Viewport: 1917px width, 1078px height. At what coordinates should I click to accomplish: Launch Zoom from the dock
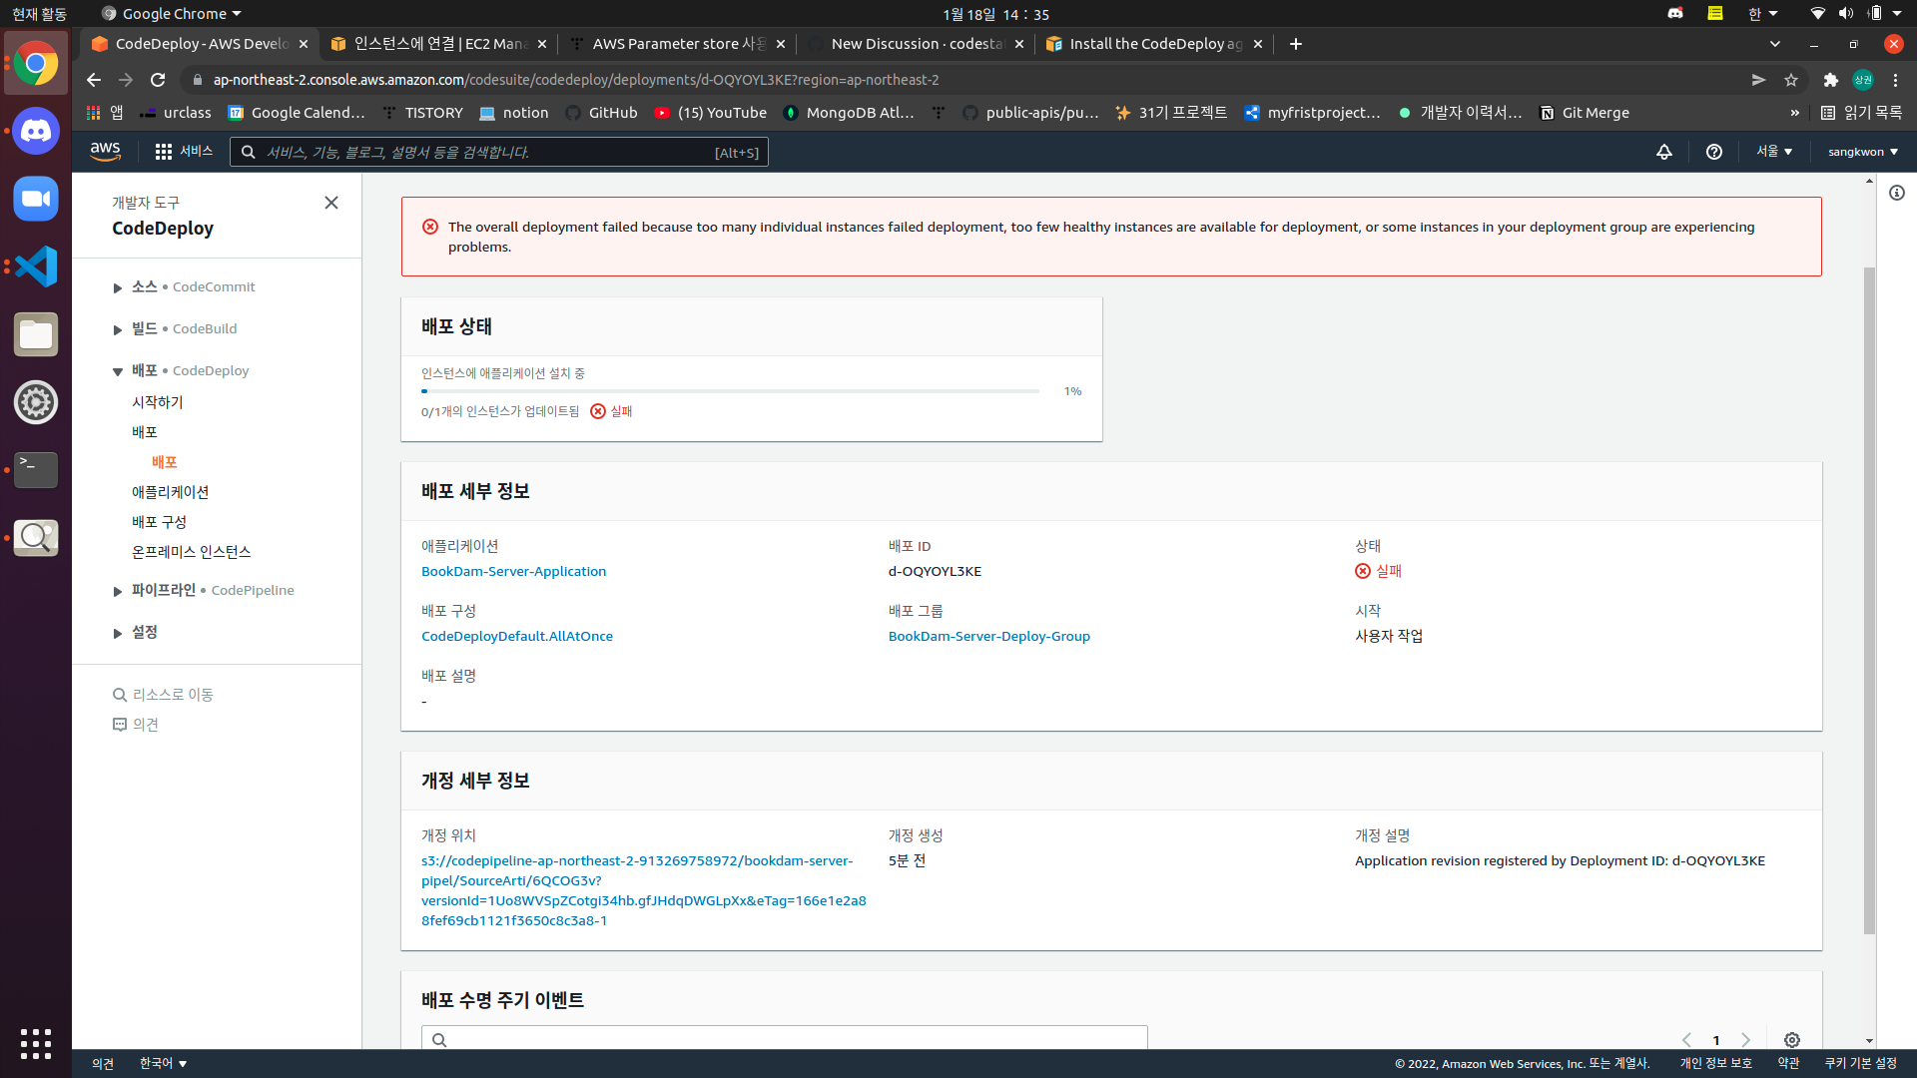(x=36, y=199)
